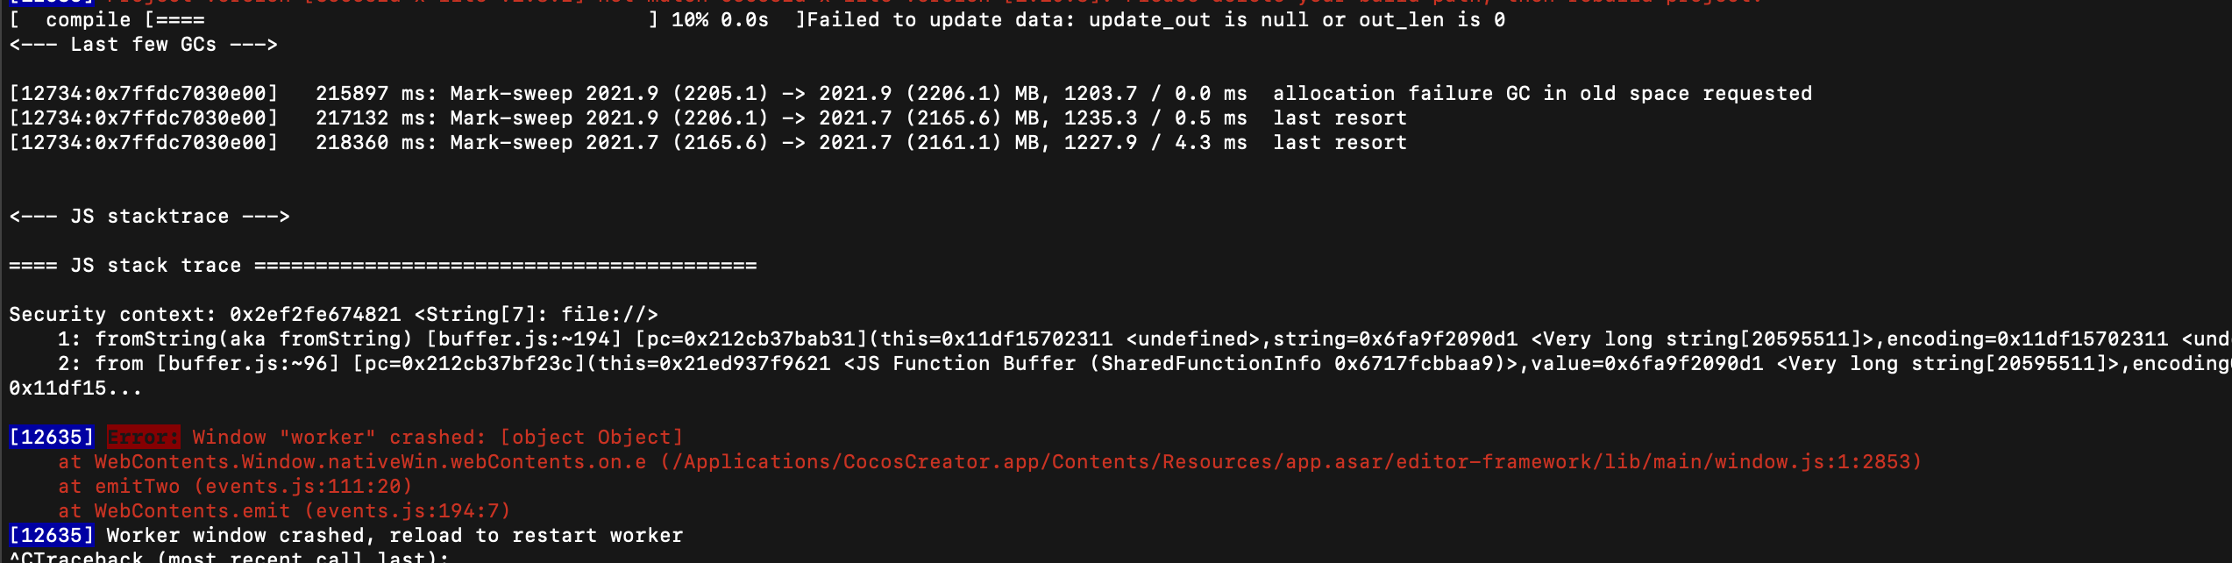Click the first "last resort" text
Viewport: 2232px width, 563px height.
click(1340, 118)
